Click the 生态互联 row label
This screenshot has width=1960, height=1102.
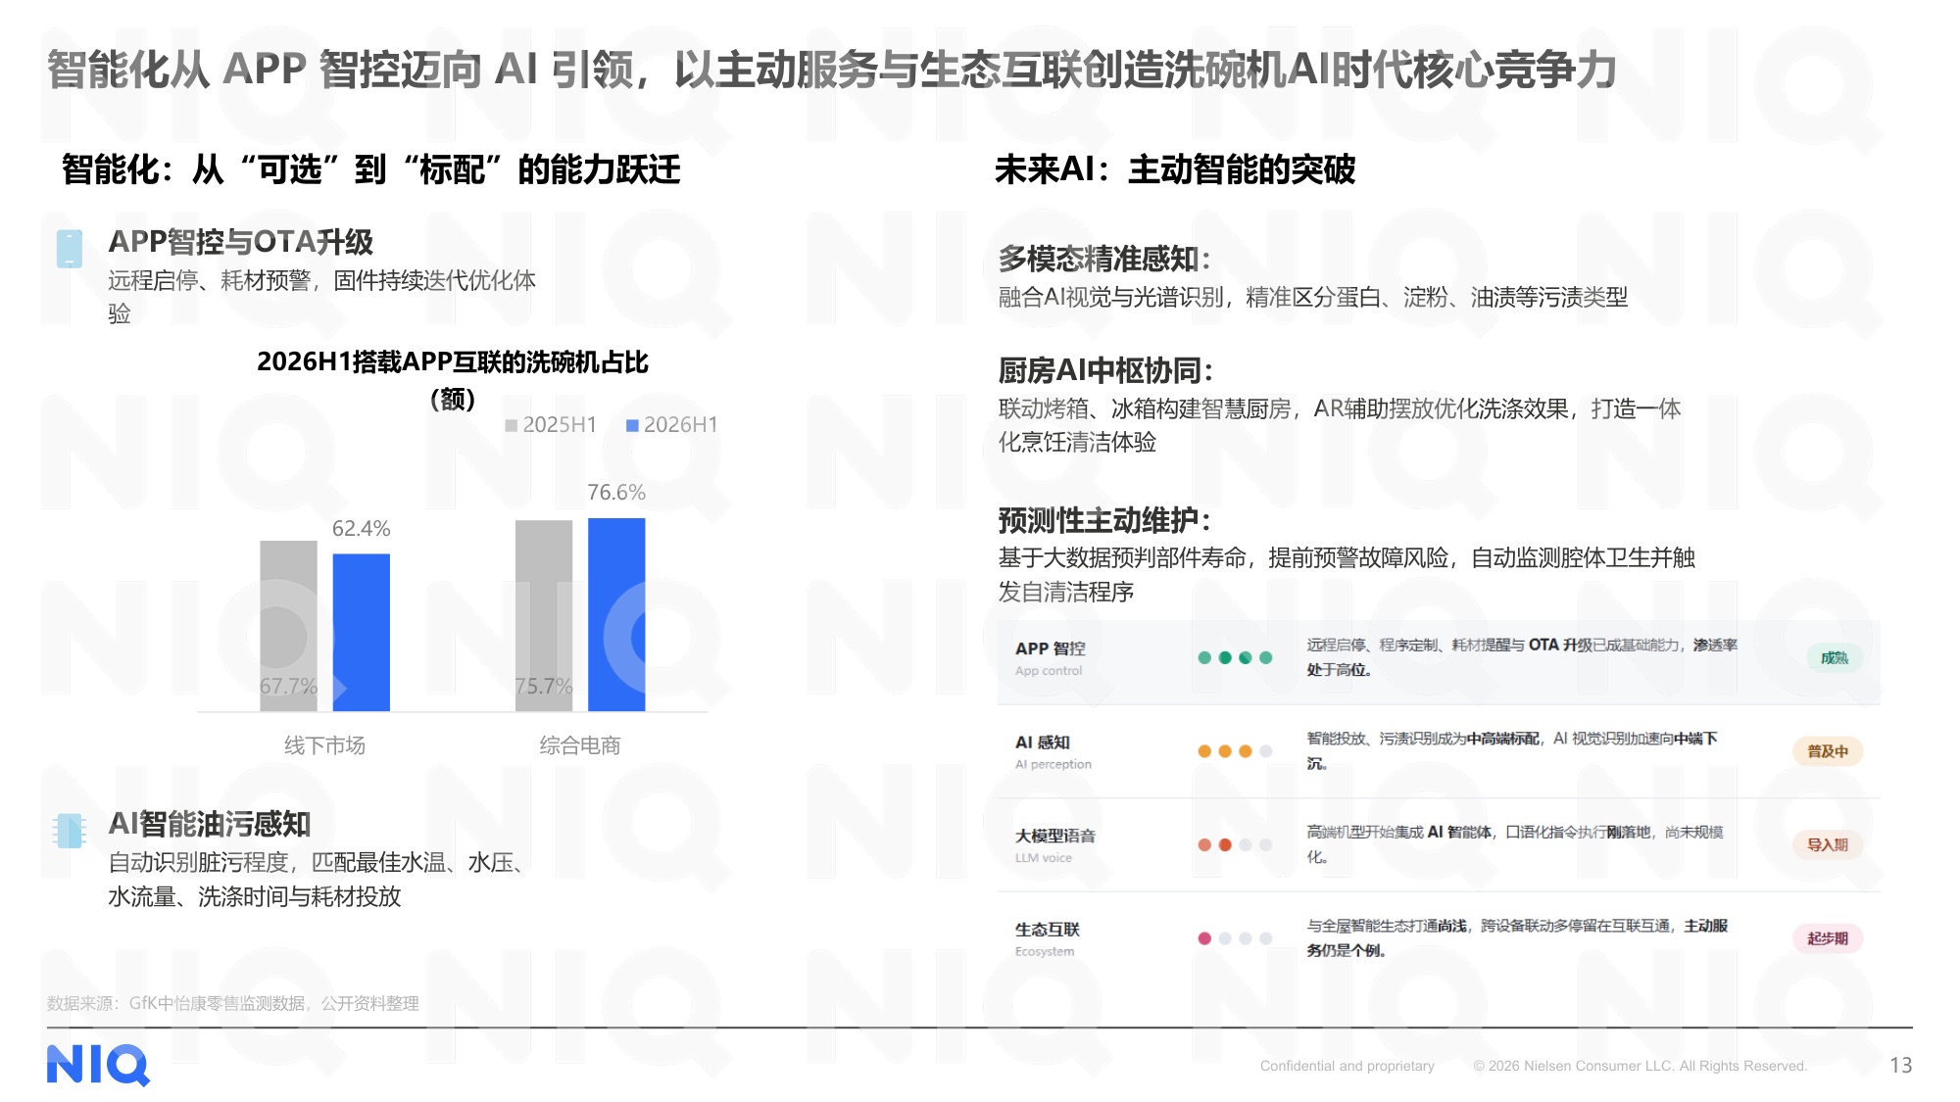tap(1048, 930)
